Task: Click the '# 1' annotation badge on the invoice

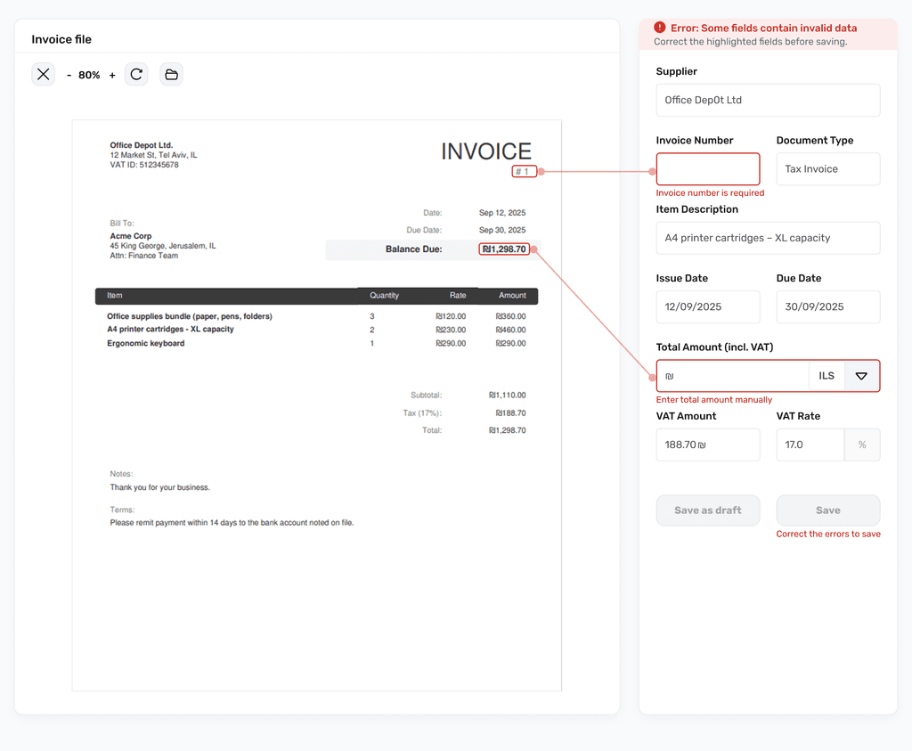Action: [525, 171]
